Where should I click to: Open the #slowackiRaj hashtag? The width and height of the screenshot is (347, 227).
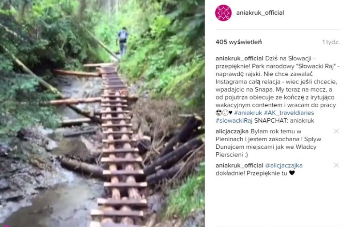pos(234,120)
